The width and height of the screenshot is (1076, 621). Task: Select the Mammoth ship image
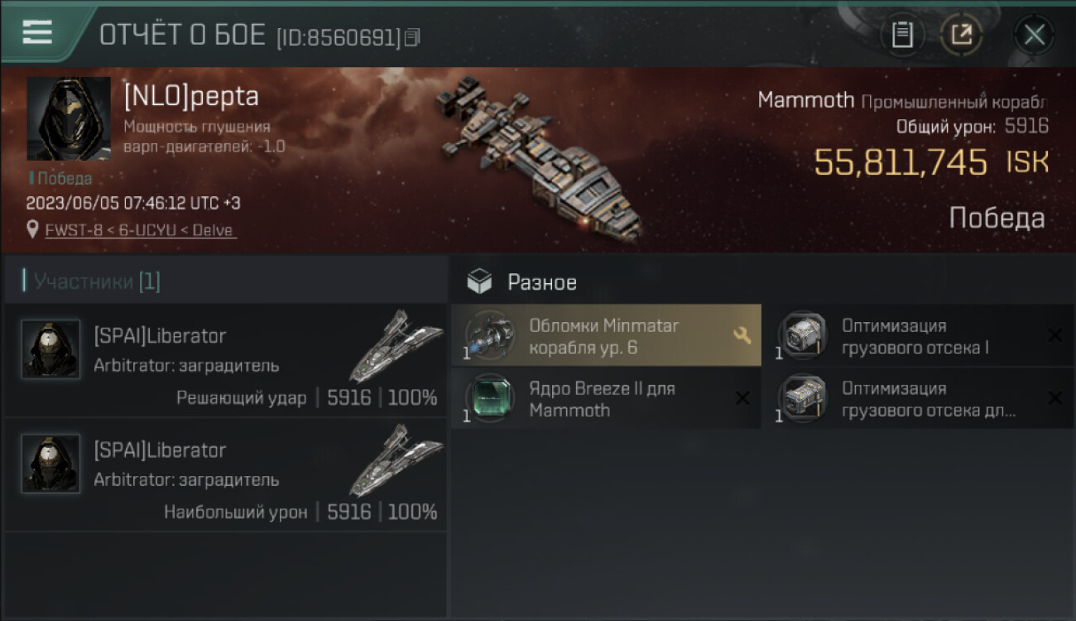click(x=538, y=157)
